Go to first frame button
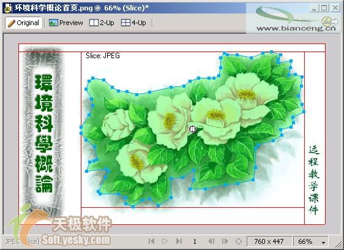This screenshot has height=250, width=344. [x=151, y=241]
